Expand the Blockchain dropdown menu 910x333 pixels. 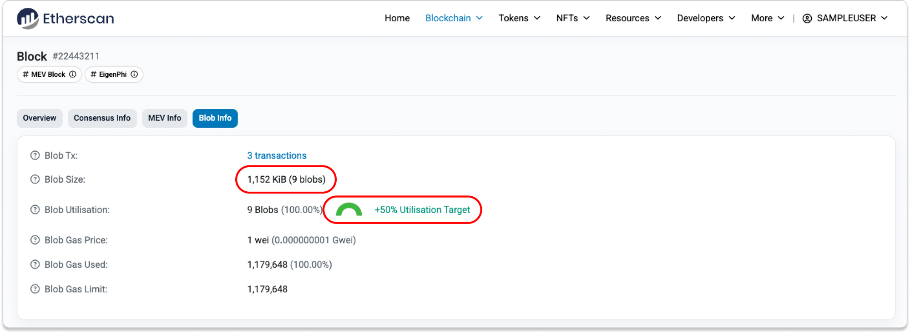[x=454, y=18]
